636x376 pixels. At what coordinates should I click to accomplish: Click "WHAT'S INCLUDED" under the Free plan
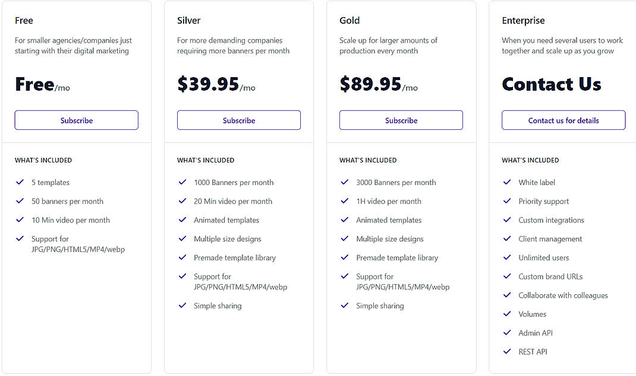43,160
